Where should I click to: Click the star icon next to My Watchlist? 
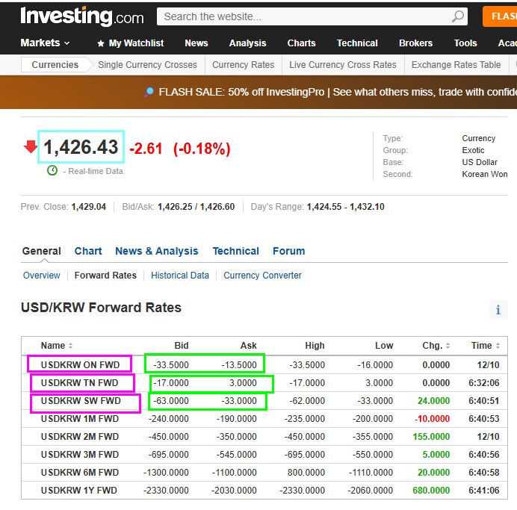[101, 43]
